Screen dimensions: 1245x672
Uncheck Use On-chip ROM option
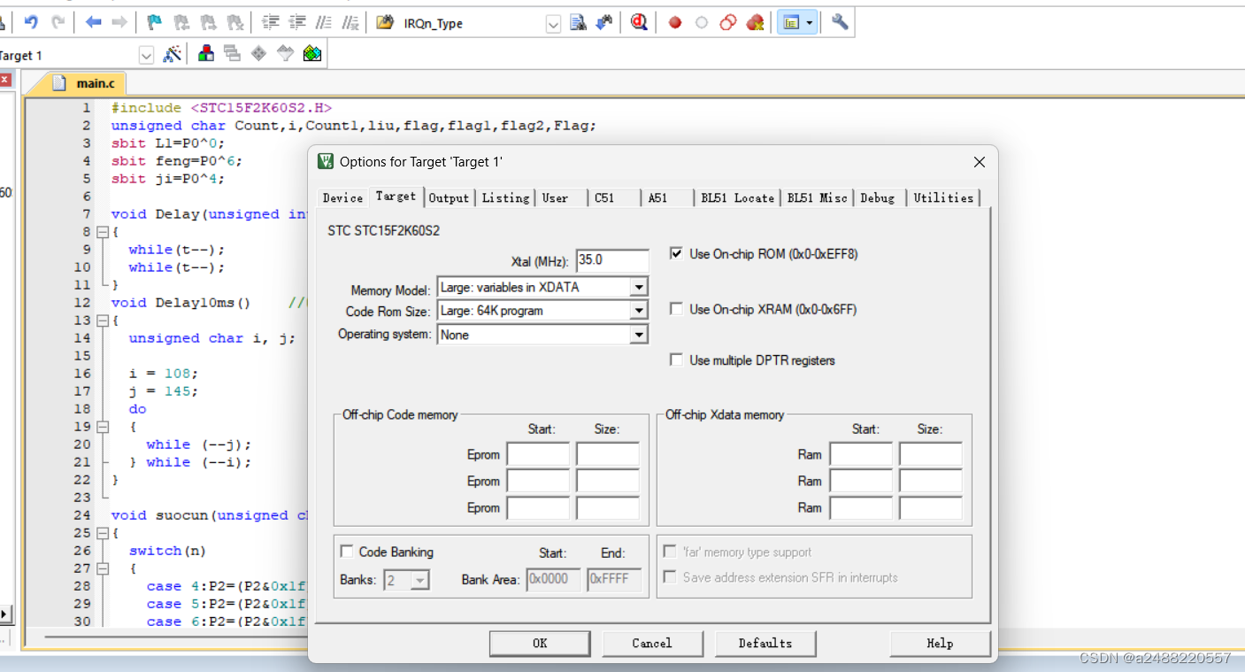677,253
